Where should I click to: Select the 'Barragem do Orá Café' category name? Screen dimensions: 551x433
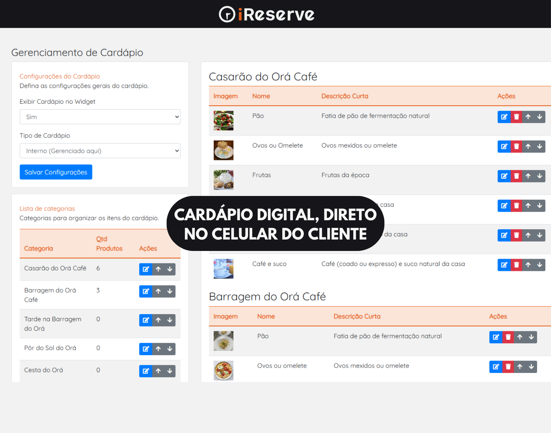[50, 295]
